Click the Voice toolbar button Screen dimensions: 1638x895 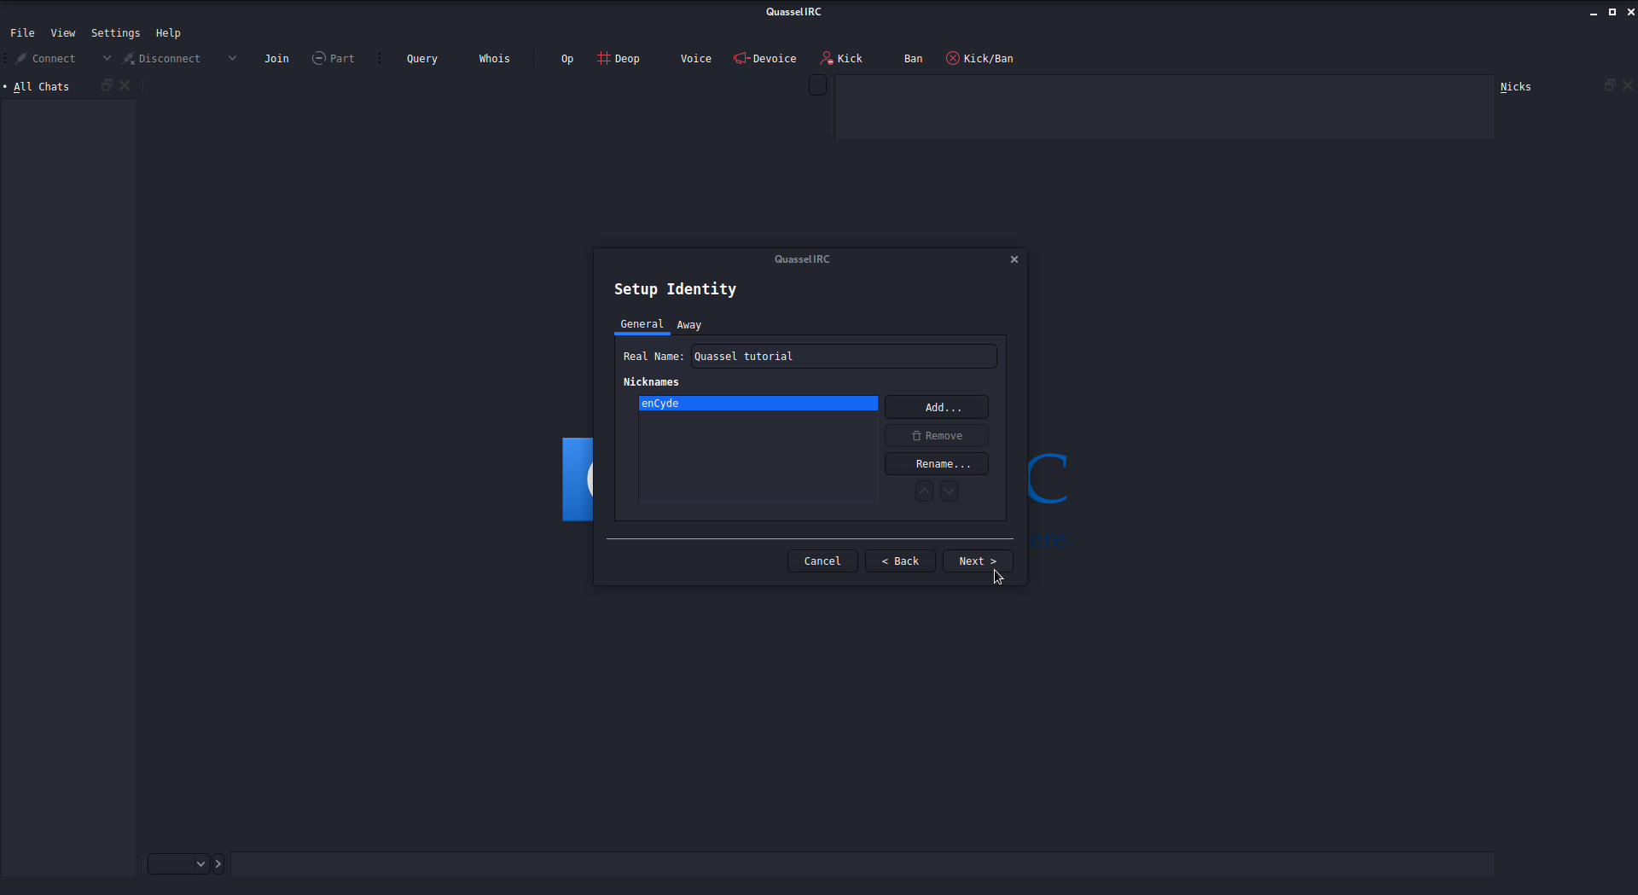pos(695,59)
